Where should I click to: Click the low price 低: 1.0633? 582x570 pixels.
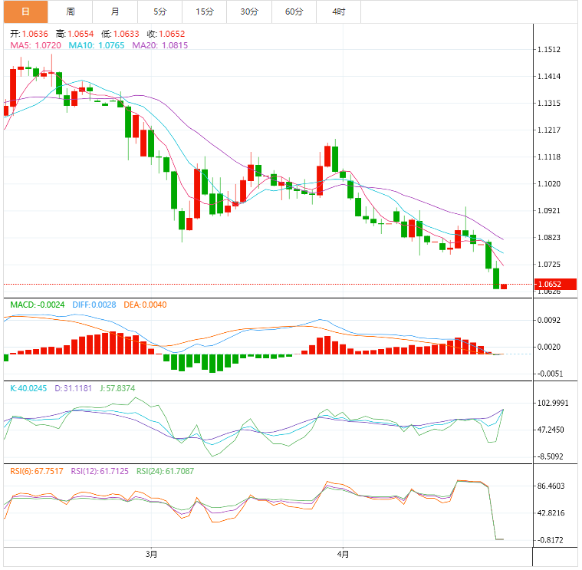pyautogui.click(x=120, y=34)
